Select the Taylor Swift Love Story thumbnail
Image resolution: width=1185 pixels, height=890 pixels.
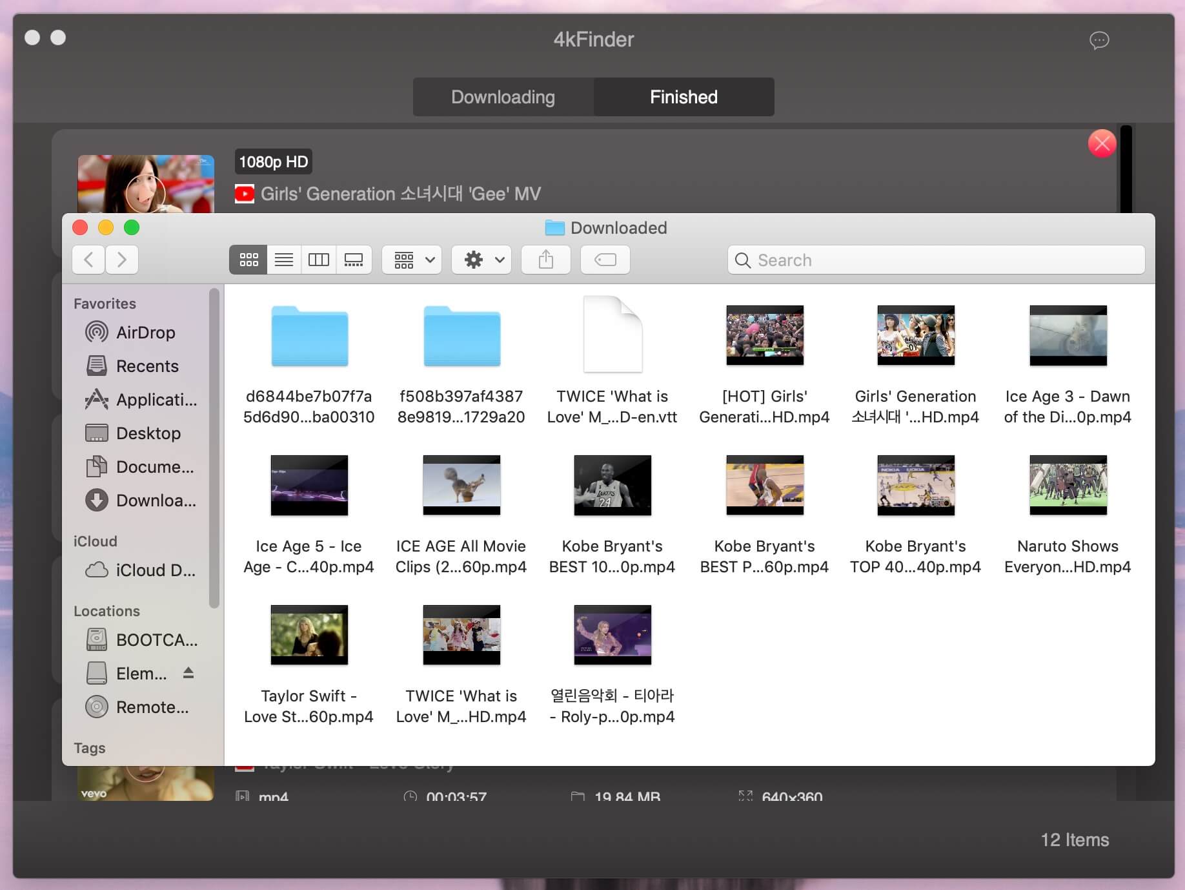[309, 635]
